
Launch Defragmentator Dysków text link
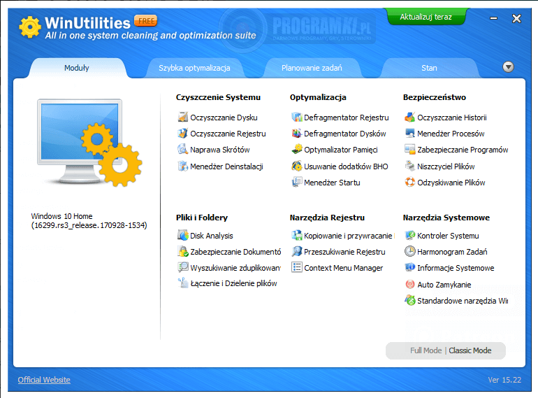(x=345, y=134)
